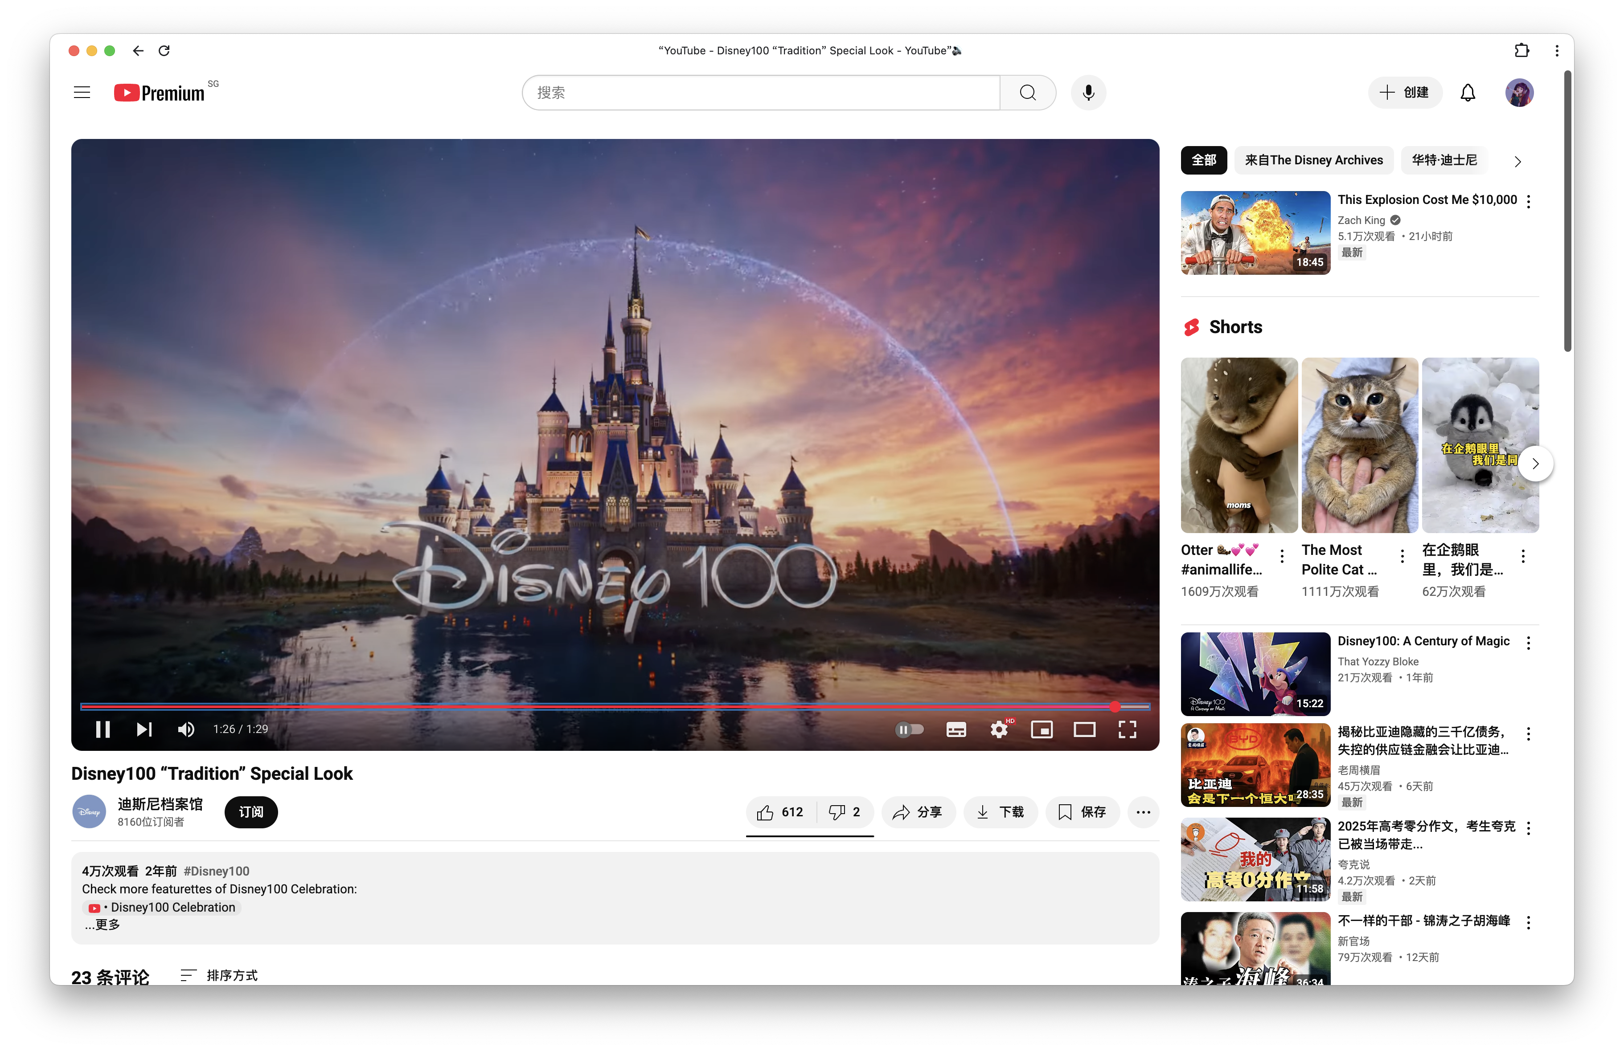Open 揭秘比亚迪 video thumbnail

[x=1255, y=765]
